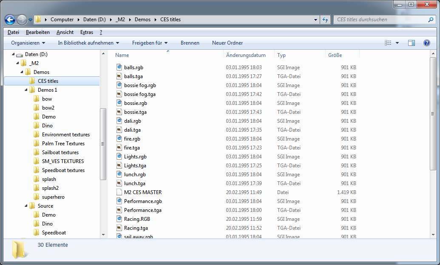
Task: Click the Racing.tga file icon
Action: coord(119,228)
